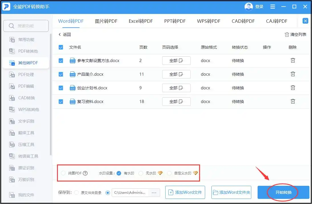The width and height of the screenshot is (312, 204).
Task: Open page selection 全部 for 产品简介.docx
Action: pos(176,74)
